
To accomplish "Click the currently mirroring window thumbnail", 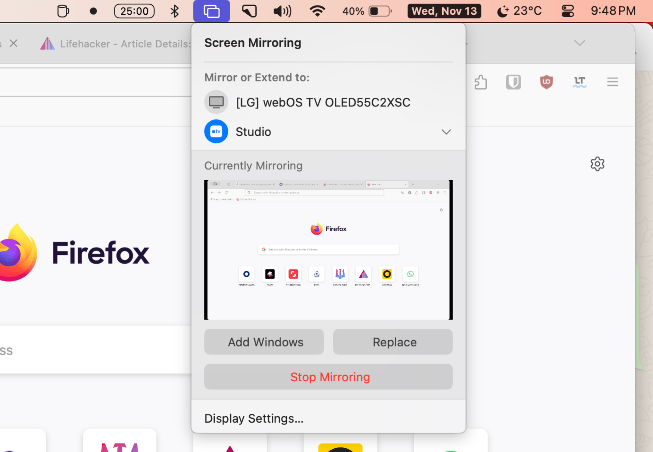I will click(328, 250).
